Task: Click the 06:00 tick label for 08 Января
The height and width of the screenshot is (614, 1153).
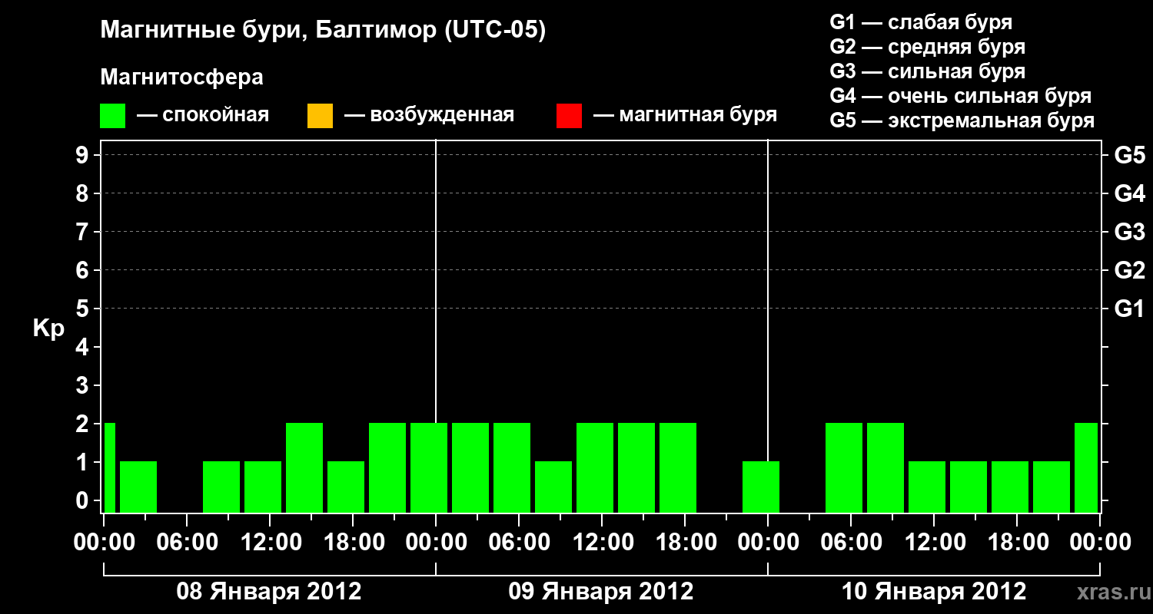Action: coord(186,542)
